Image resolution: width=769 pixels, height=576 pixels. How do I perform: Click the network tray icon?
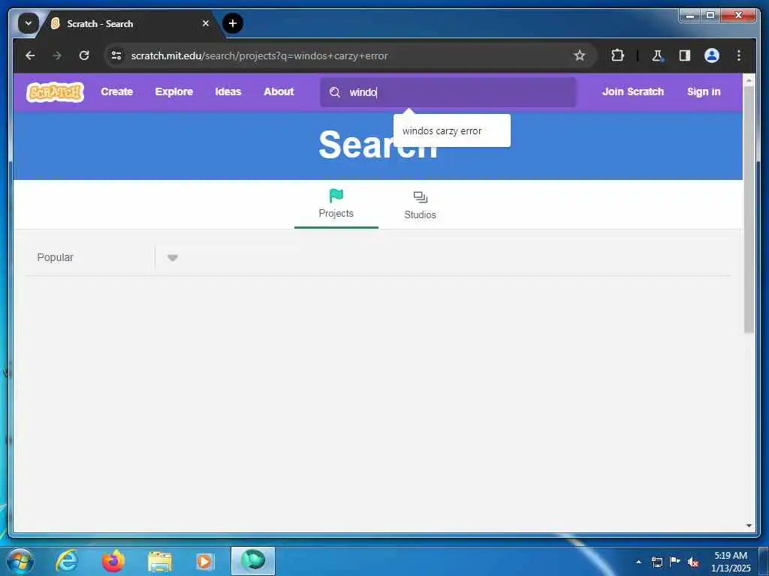[657, 562]
